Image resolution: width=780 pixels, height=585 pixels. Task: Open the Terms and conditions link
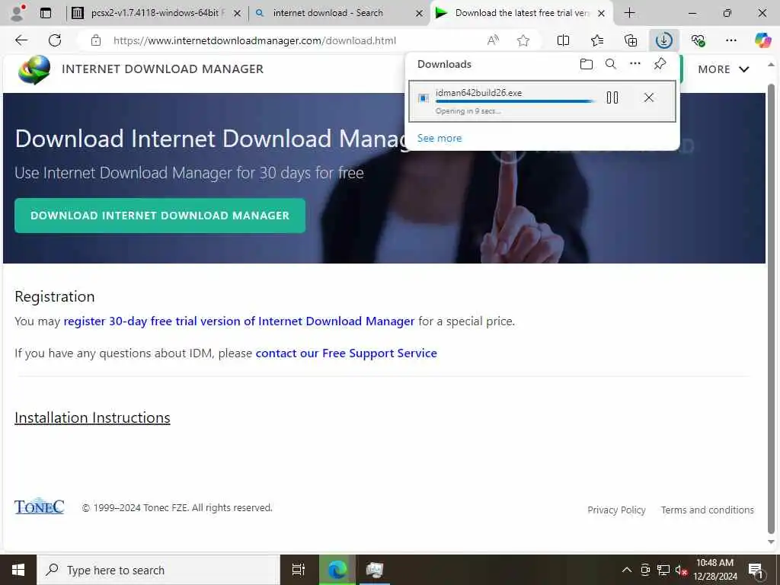(x=707, y=510)
